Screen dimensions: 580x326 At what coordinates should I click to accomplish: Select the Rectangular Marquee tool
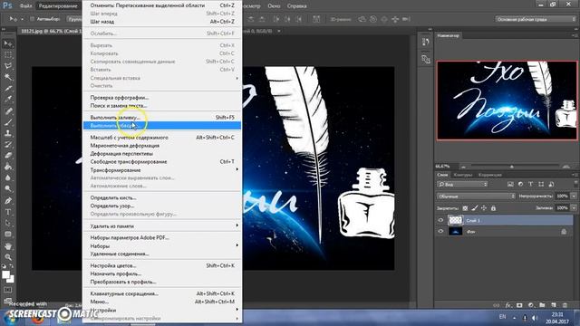click(8, 55)
